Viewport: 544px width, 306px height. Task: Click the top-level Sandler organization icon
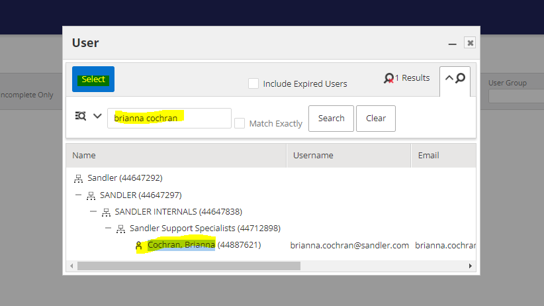pyautogui.click(x=78, y=178)
